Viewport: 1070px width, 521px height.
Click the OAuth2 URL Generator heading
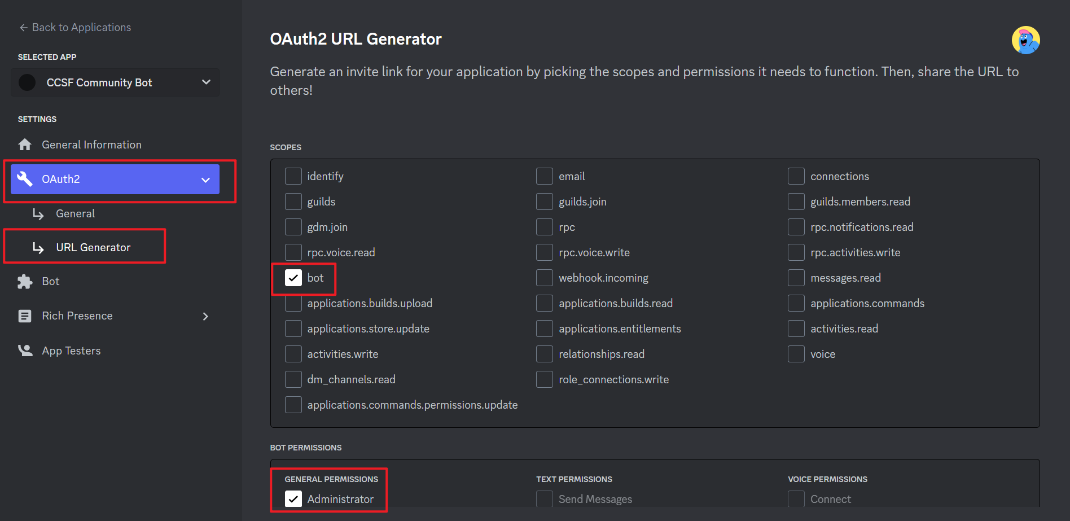(x=356, y=39)
